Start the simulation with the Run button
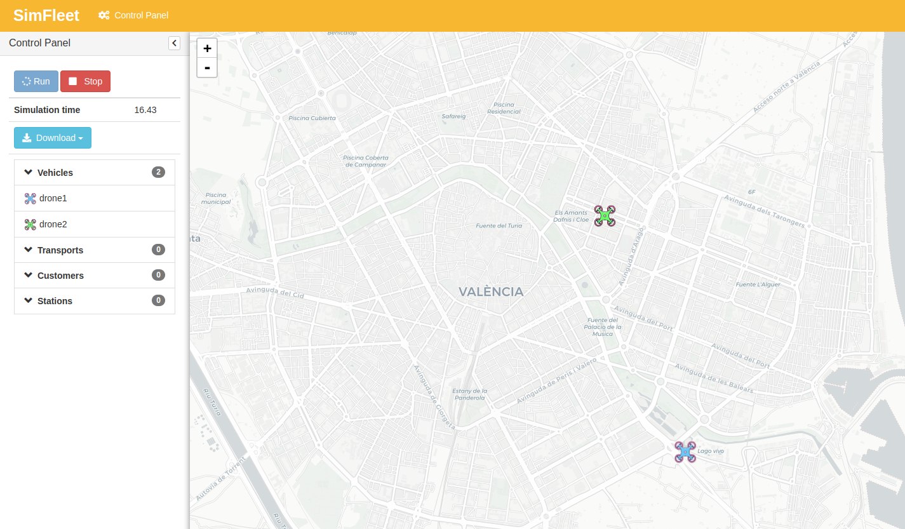This screenshot has width=905, height=529. (36, 81)
